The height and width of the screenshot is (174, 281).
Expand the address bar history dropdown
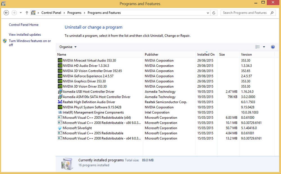coord(208,13)
